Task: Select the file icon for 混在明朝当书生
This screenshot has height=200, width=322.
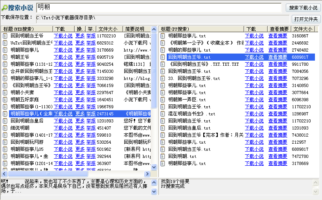Action: [163, 114]
